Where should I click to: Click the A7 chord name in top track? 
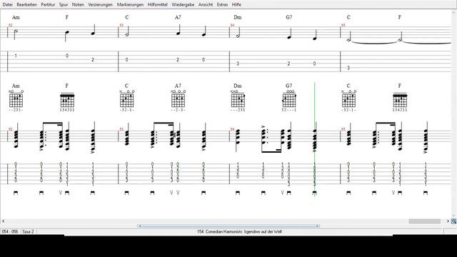click(x=178, y=17)
